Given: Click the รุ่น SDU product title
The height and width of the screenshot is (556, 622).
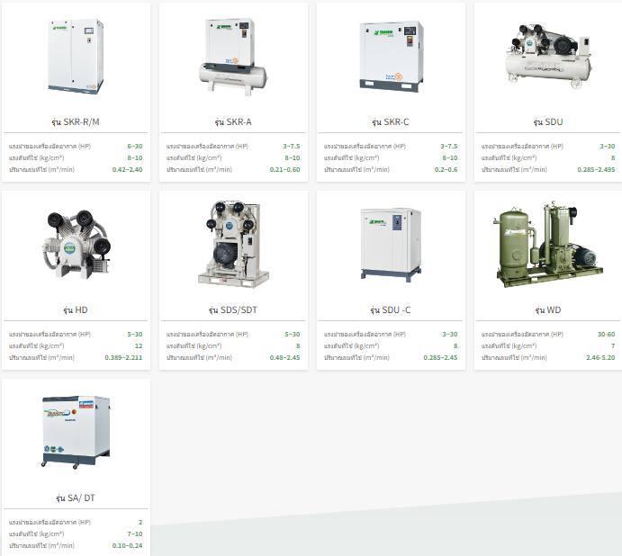Looking at the screenshot, I should click(548, 122).
